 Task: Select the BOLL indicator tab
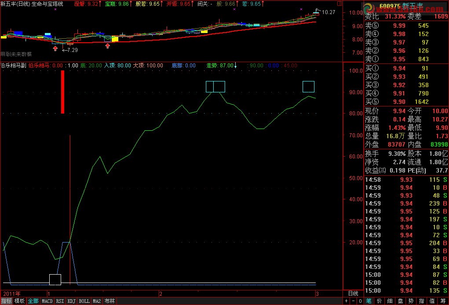tap(84, 301)
